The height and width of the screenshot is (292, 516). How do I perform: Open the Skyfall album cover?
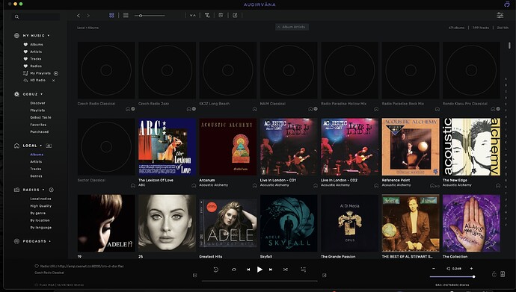[x=289, y=223]
